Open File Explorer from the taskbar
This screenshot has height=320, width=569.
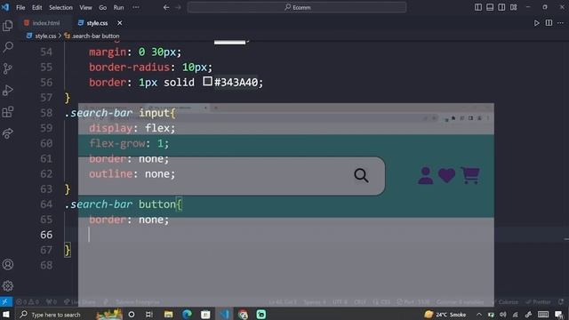click(x=168, y=314)
